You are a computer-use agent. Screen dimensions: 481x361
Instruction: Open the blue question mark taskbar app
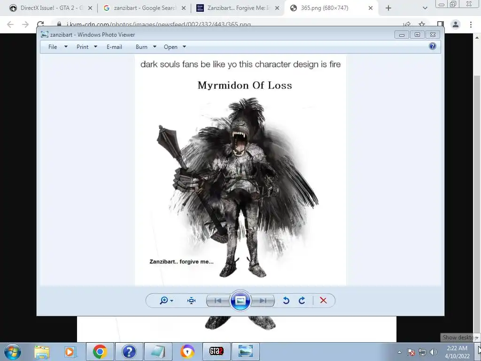pyautogui.click(x=129, y=352)
